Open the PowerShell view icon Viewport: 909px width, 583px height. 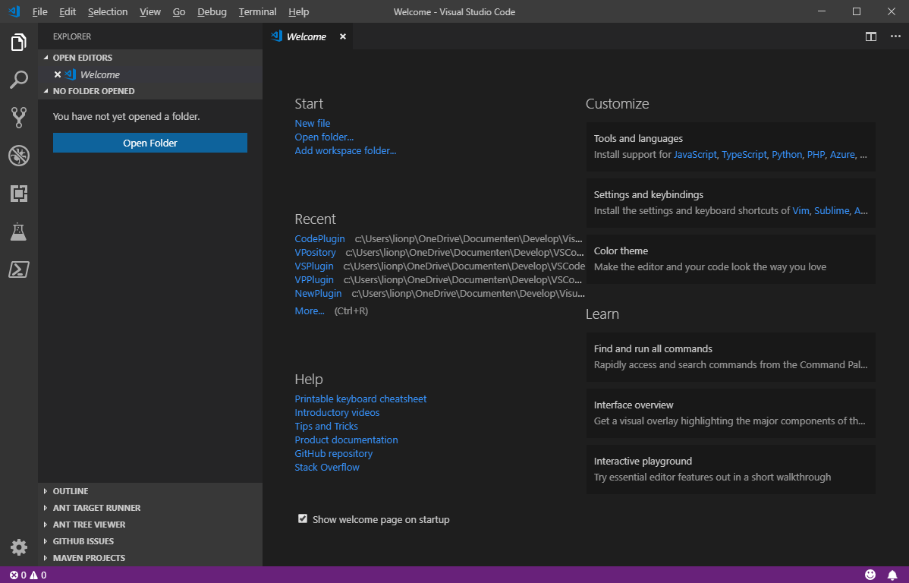(18, 269)
